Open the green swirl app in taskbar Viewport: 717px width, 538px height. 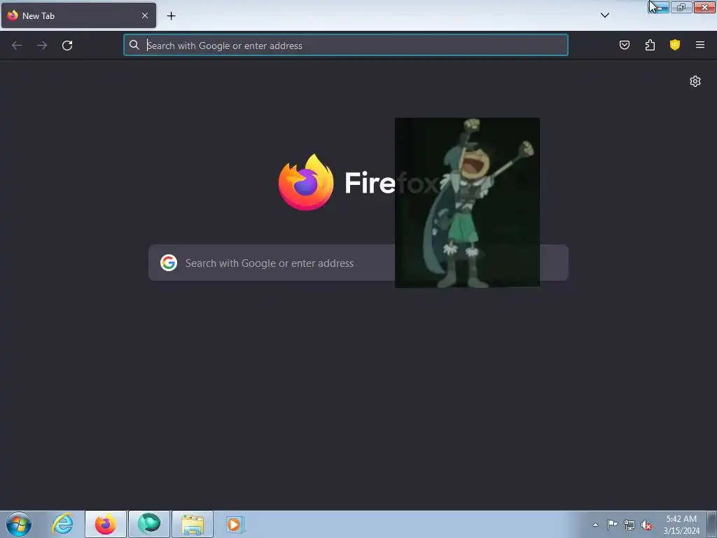[x=149, y=524]
